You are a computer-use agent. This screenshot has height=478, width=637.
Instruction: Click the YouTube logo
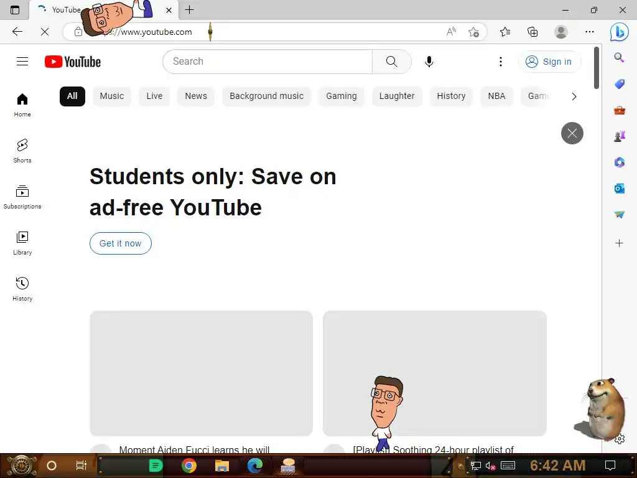[73, 62]
